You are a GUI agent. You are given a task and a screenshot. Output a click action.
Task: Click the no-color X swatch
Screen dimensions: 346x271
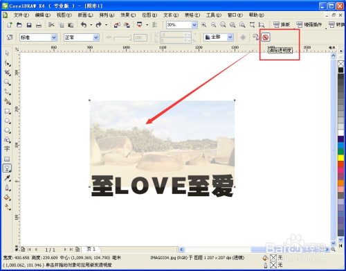341,64
